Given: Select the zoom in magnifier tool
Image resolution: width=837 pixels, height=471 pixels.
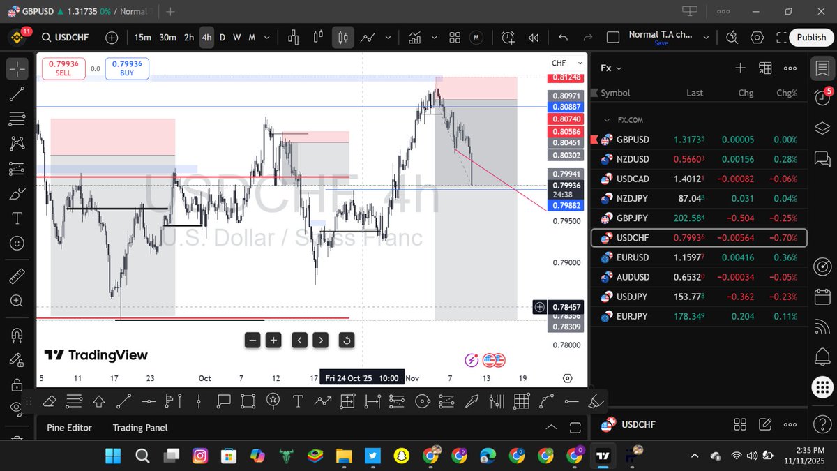Looking at the screenshot, I should click(x=17, y=301).
